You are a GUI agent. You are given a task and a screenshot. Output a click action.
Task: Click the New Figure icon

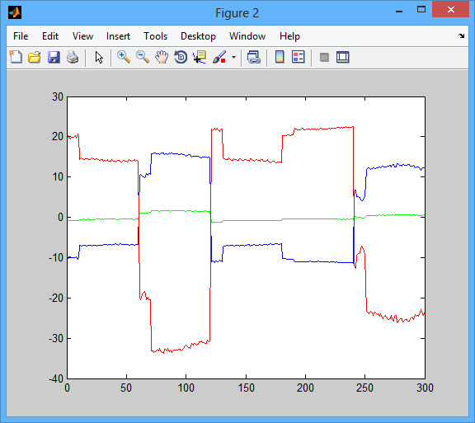click(x=16, y=57)
